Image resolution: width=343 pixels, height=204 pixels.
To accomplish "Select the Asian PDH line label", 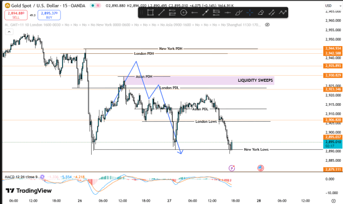I will 144,77.
